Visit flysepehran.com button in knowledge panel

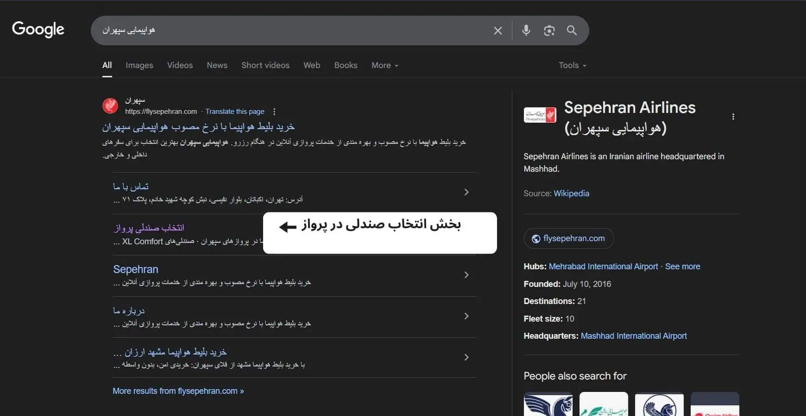coord(569,238)
